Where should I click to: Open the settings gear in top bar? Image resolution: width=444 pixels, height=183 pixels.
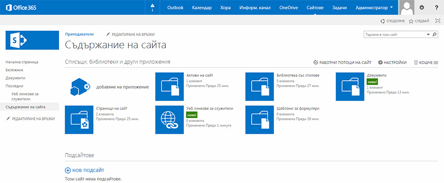[422, 8]
